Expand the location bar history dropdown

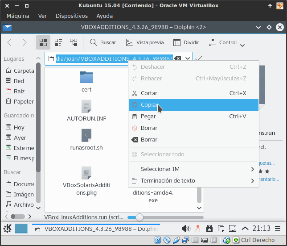(x=188, y=58)
